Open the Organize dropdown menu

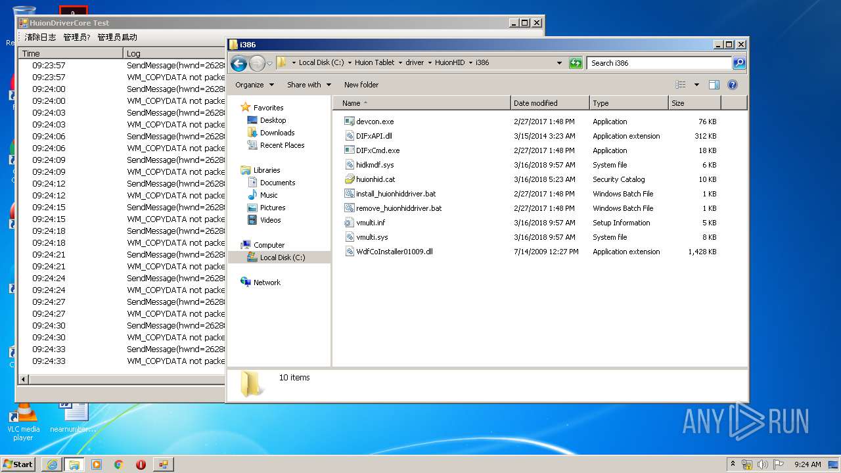[x=254, y=85]
